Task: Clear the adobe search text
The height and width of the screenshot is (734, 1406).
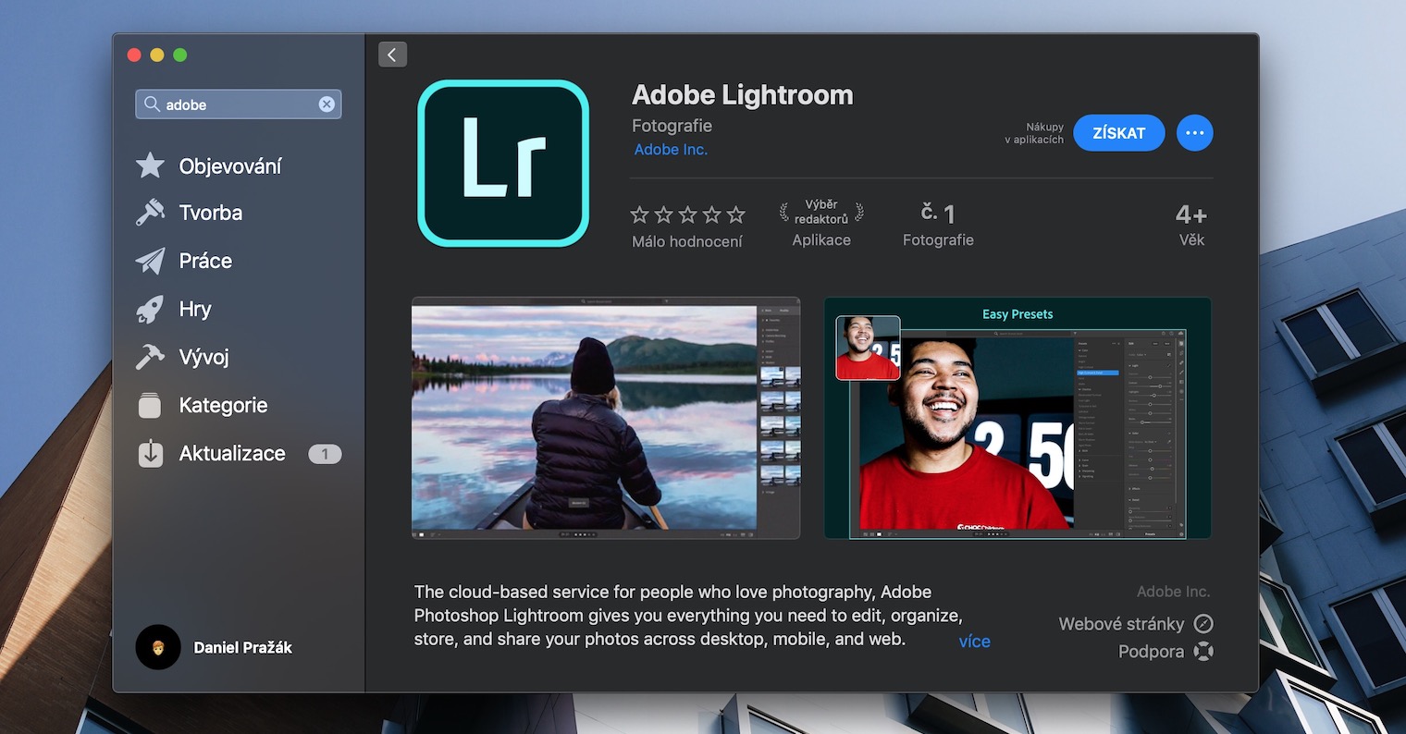Action: tap(327, 104)
